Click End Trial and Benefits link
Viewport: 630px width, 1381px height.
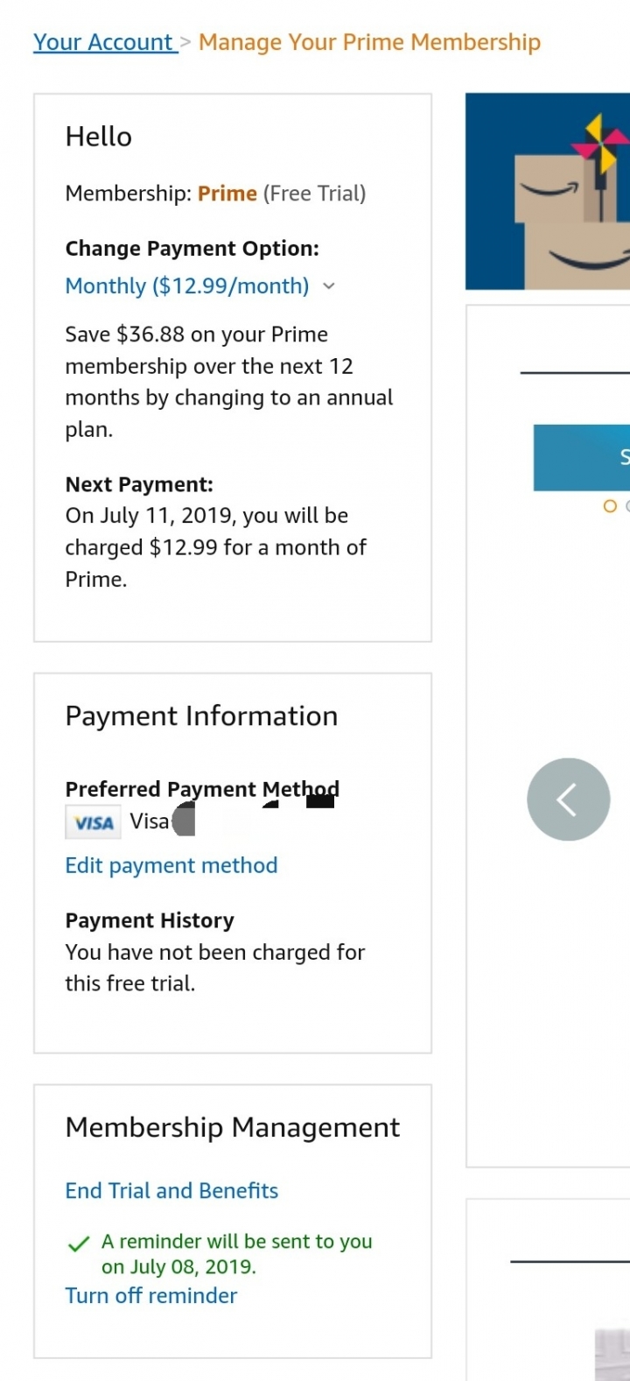click(171, 1190)
